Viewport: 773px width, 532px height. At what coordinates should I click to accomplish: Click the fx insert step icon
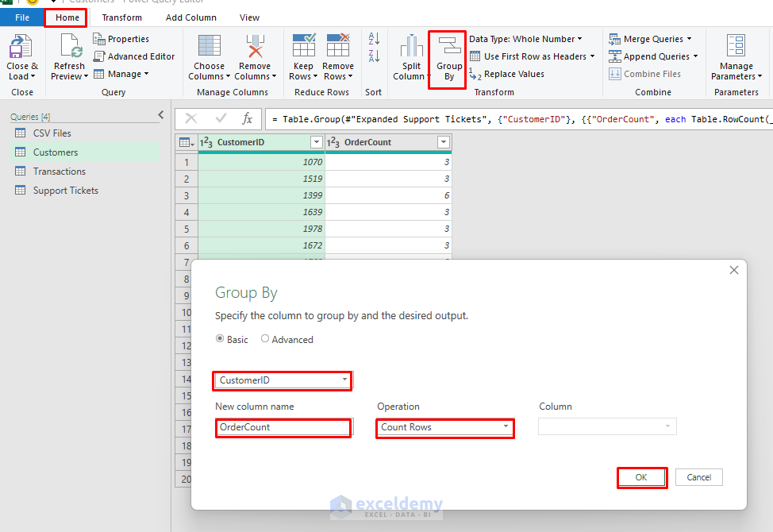point(247,118)
